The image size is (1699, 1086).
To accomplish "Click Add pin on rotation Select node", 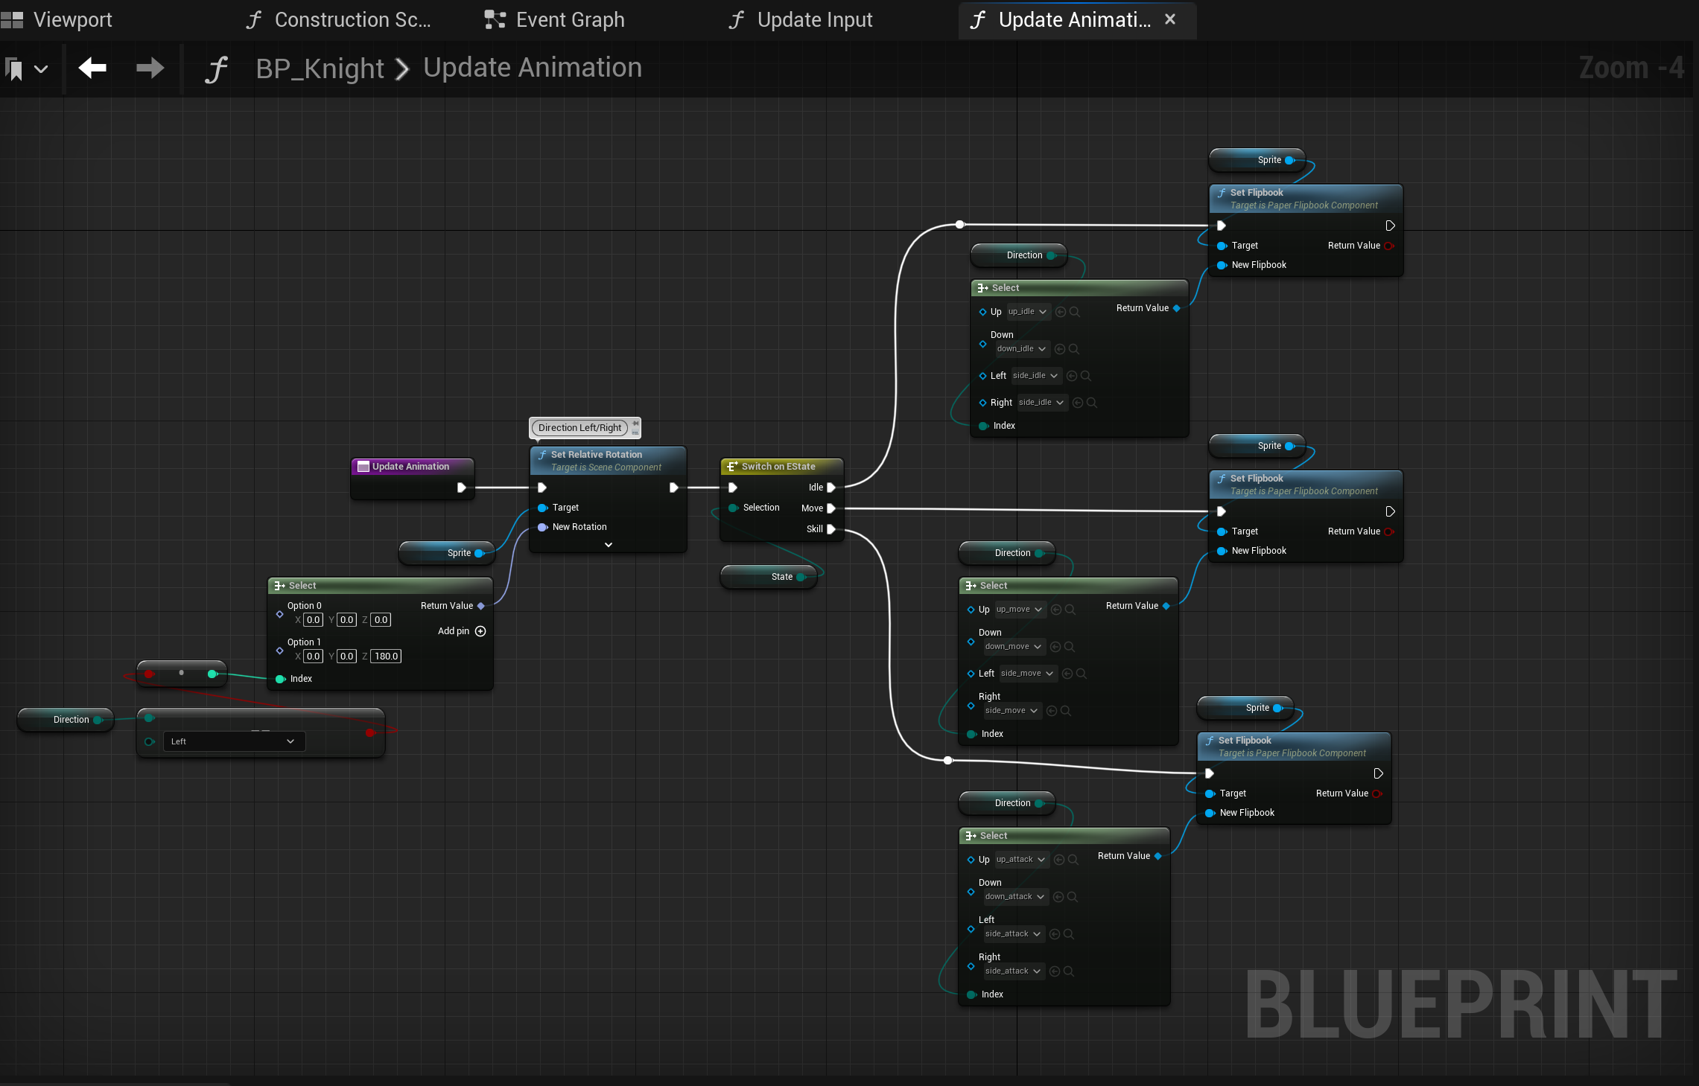I will point(462,631).
